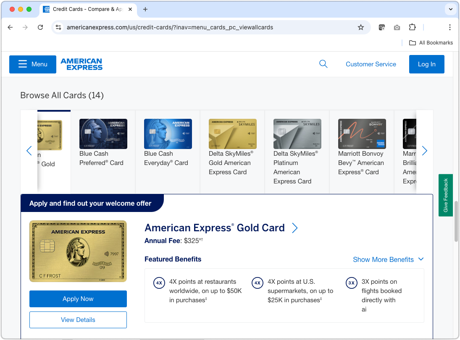Click Apply Now for Gold Card
Viewport: 460px width, 340px height.
click(78, 299)
